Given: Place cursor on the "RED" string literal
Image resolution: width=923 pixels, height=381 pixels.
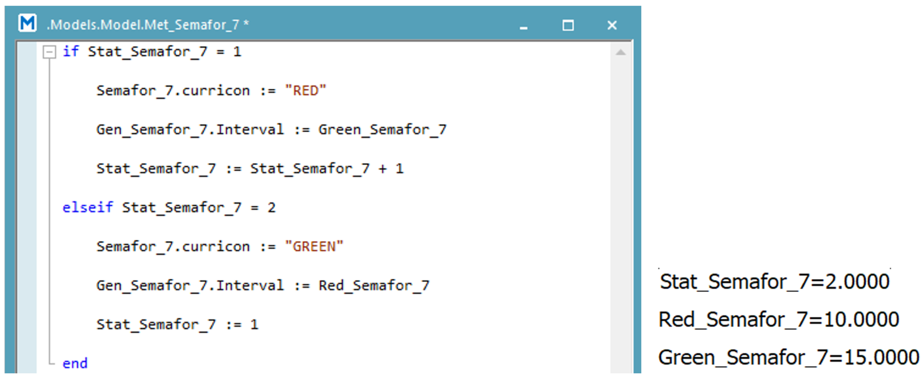Looking at the screenshot, I should coord(305,91).
